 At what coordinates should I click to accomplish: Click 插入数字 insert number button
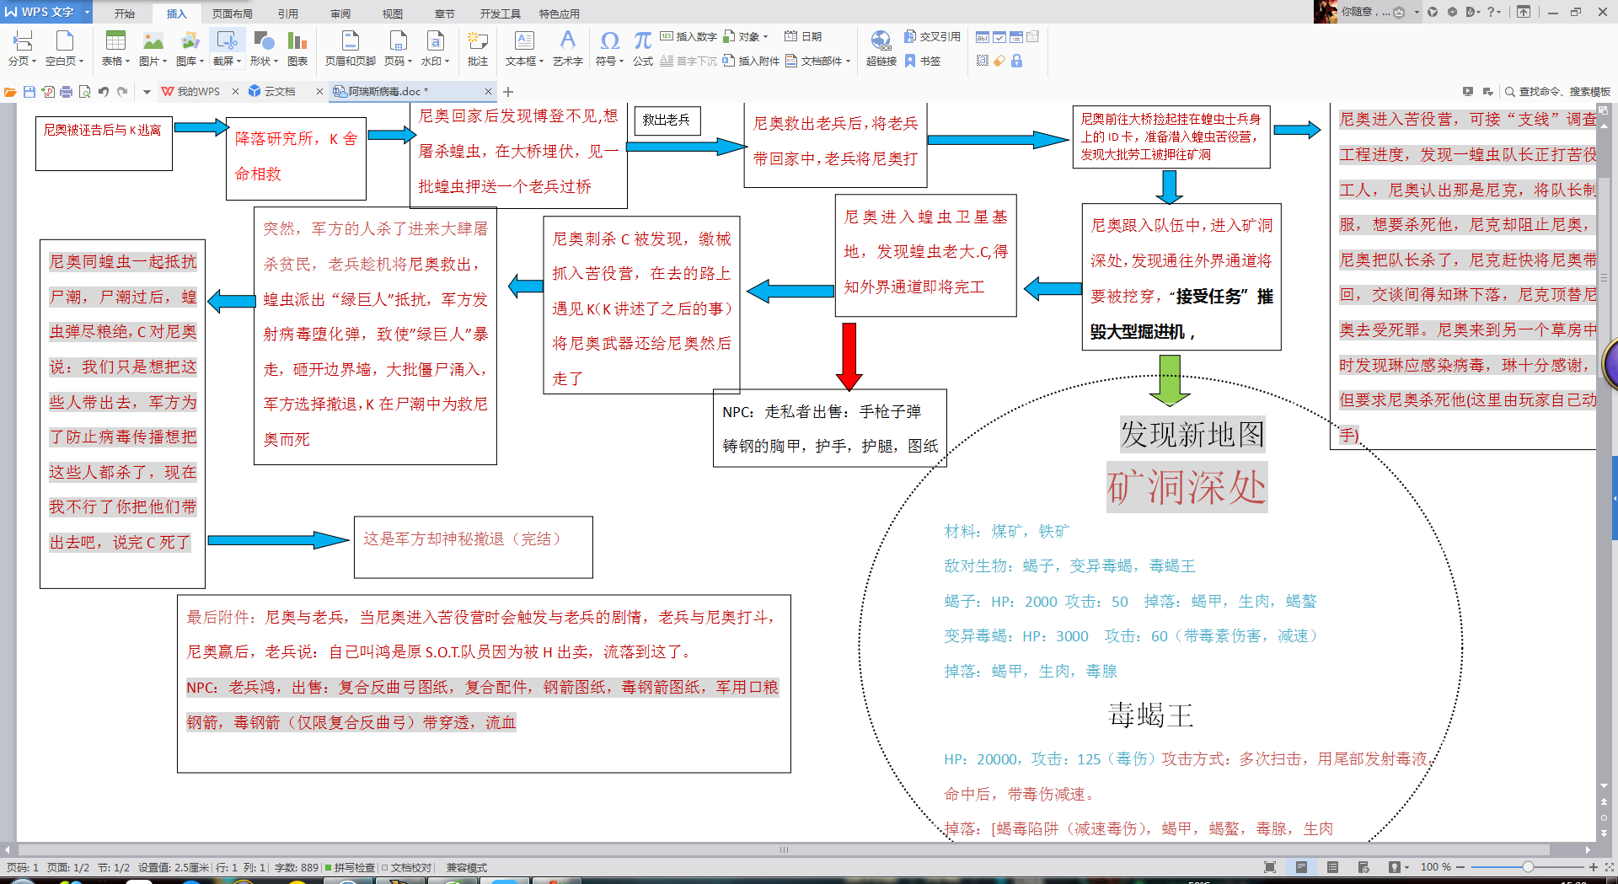point(688,37)
